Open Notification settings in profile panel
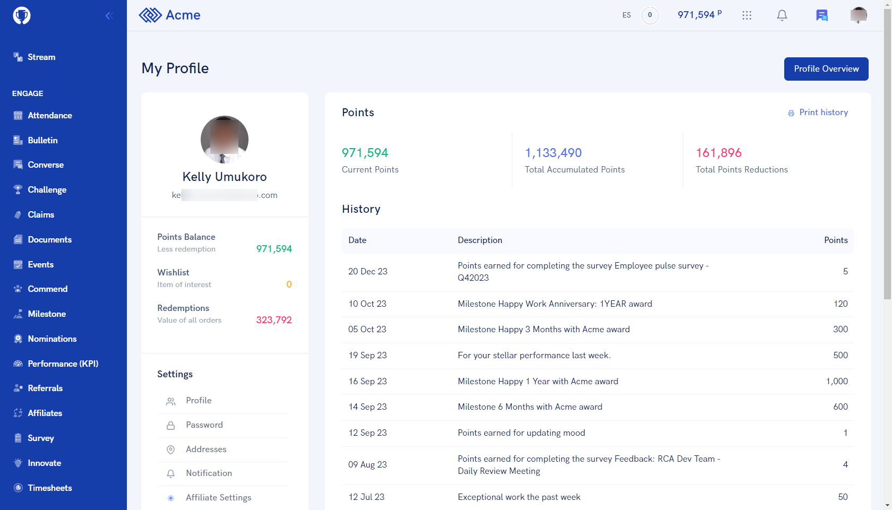This screenshot has width=892, height=510. pos(209,473)
